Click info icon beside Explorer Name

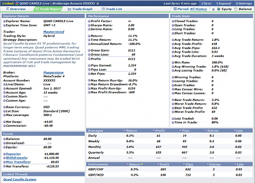[x=4, y=21]
